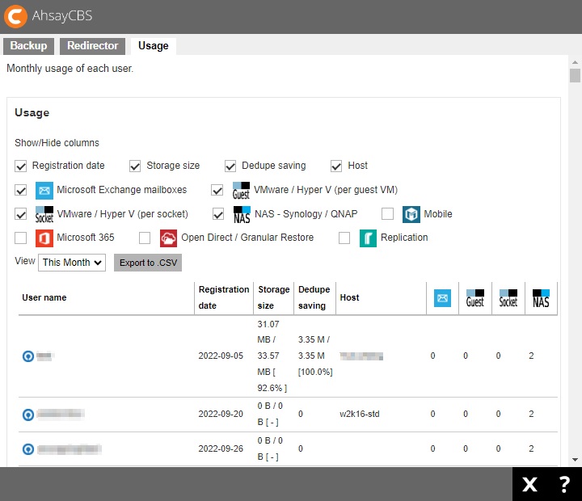This screenshot has height=501, width=582.
Task: Disable the Host column checkbox
Action: point(336,166)
